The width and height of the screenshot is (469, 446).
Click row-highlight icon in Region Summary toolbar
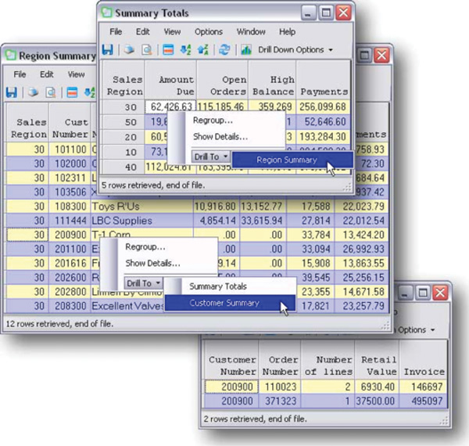pos(72,92)
